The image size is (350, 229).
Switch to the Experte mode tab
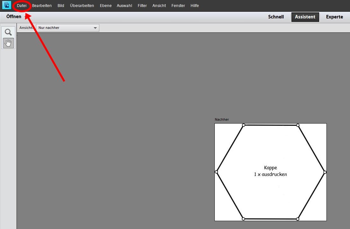point(334,17)
